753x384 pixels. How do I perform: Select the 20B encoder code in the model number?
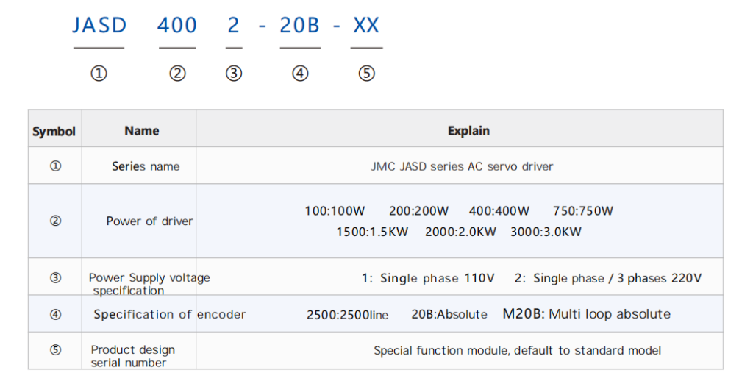299,26
